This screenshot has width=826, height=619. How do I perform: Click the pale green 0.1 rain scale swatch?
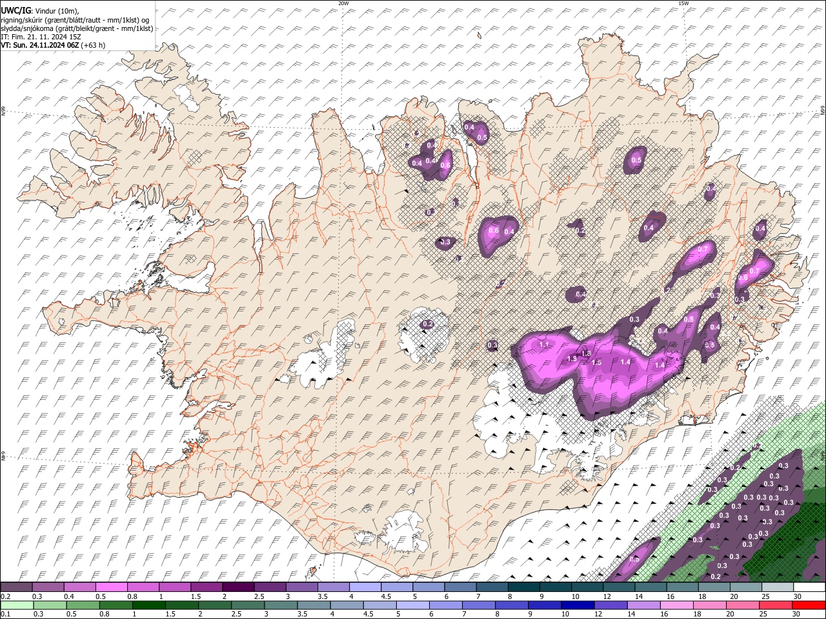click(16, 605)
